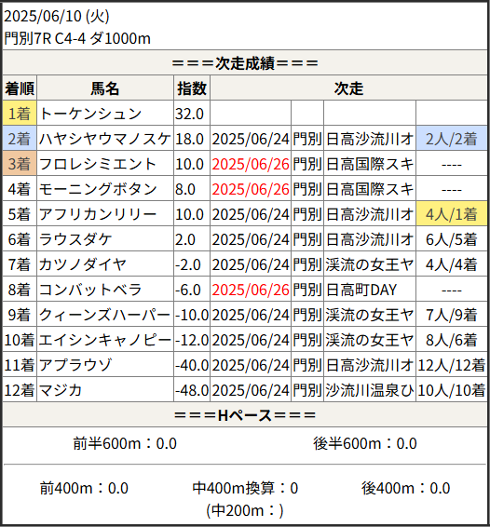Select race name 沙流川温泉ひ for マジカ
This screenshot has height=527, width=490.
[x=369, y=390]
